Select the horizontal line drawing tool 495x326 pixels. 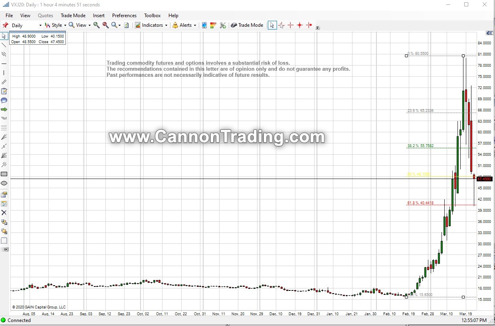[4, 64]
